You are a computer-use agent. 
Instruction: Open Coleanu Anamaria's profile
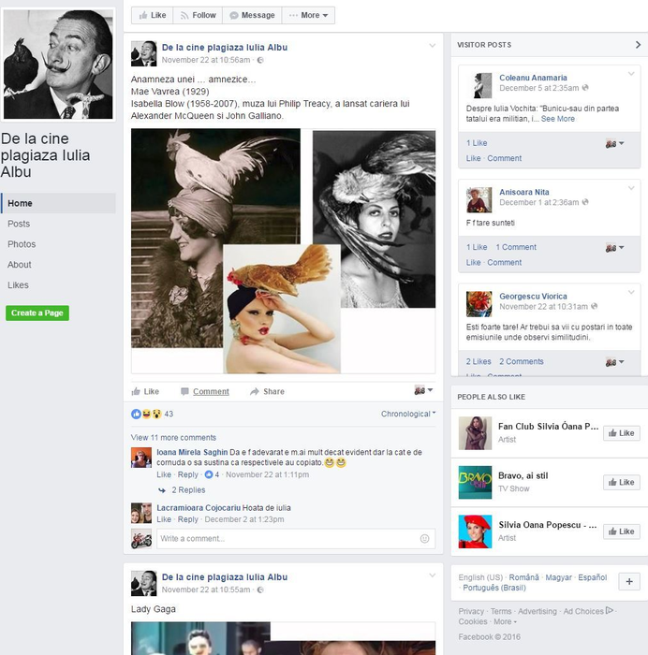pyautogui.click(x=533, y=78)
